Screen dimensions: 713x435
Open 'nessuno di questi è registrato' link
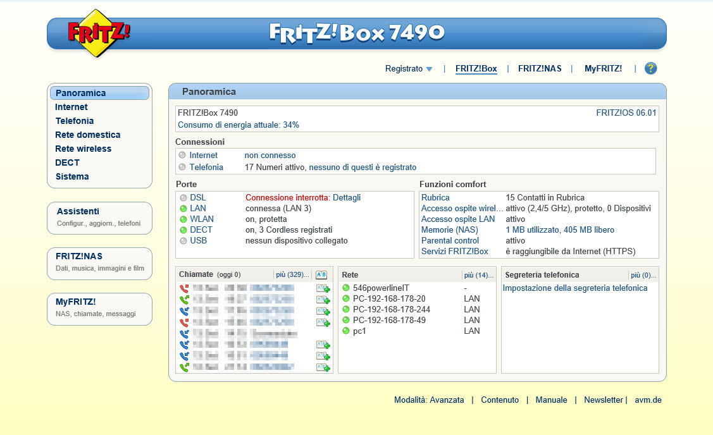click(363, 168)
